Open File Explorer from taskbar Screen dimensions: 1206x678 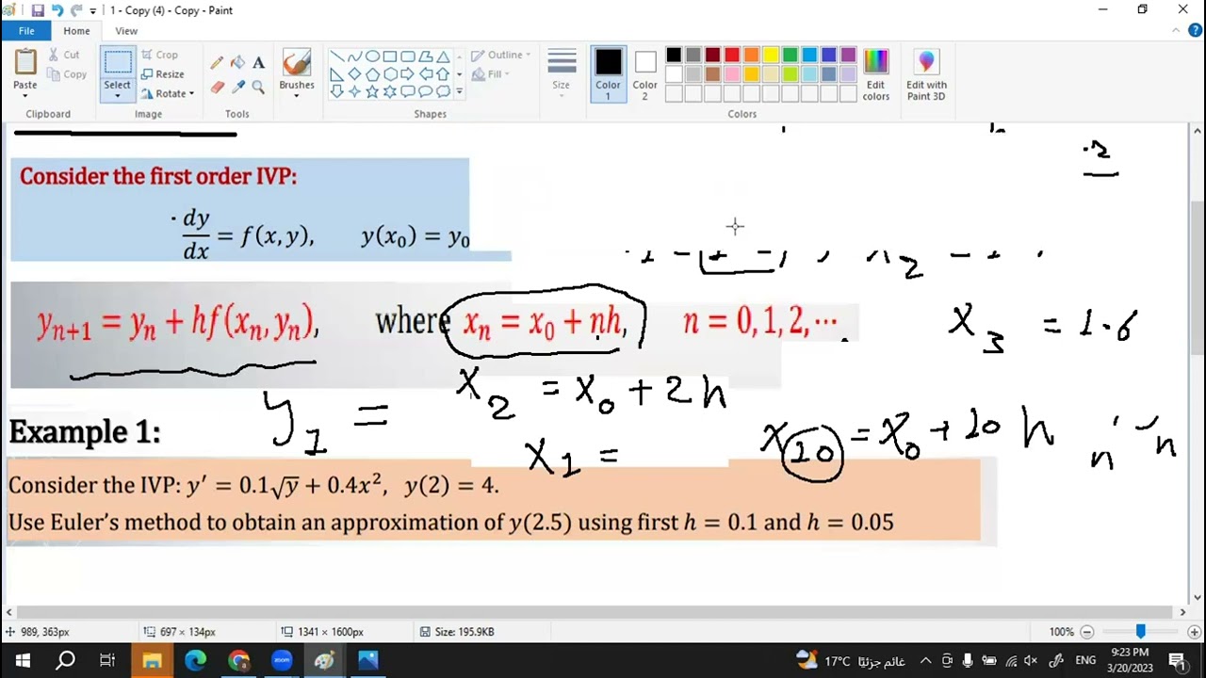click(152, 660)
